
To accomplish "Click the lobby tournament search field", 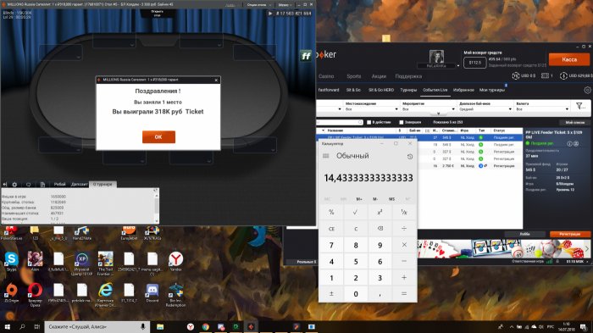I will pyautogui.click(x=340, y=122).
